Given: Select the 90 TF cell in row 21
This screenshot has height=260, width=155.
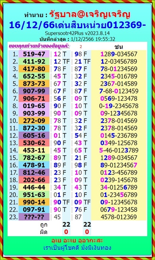Looking at the screenshot, I should (x=61, y=202).
